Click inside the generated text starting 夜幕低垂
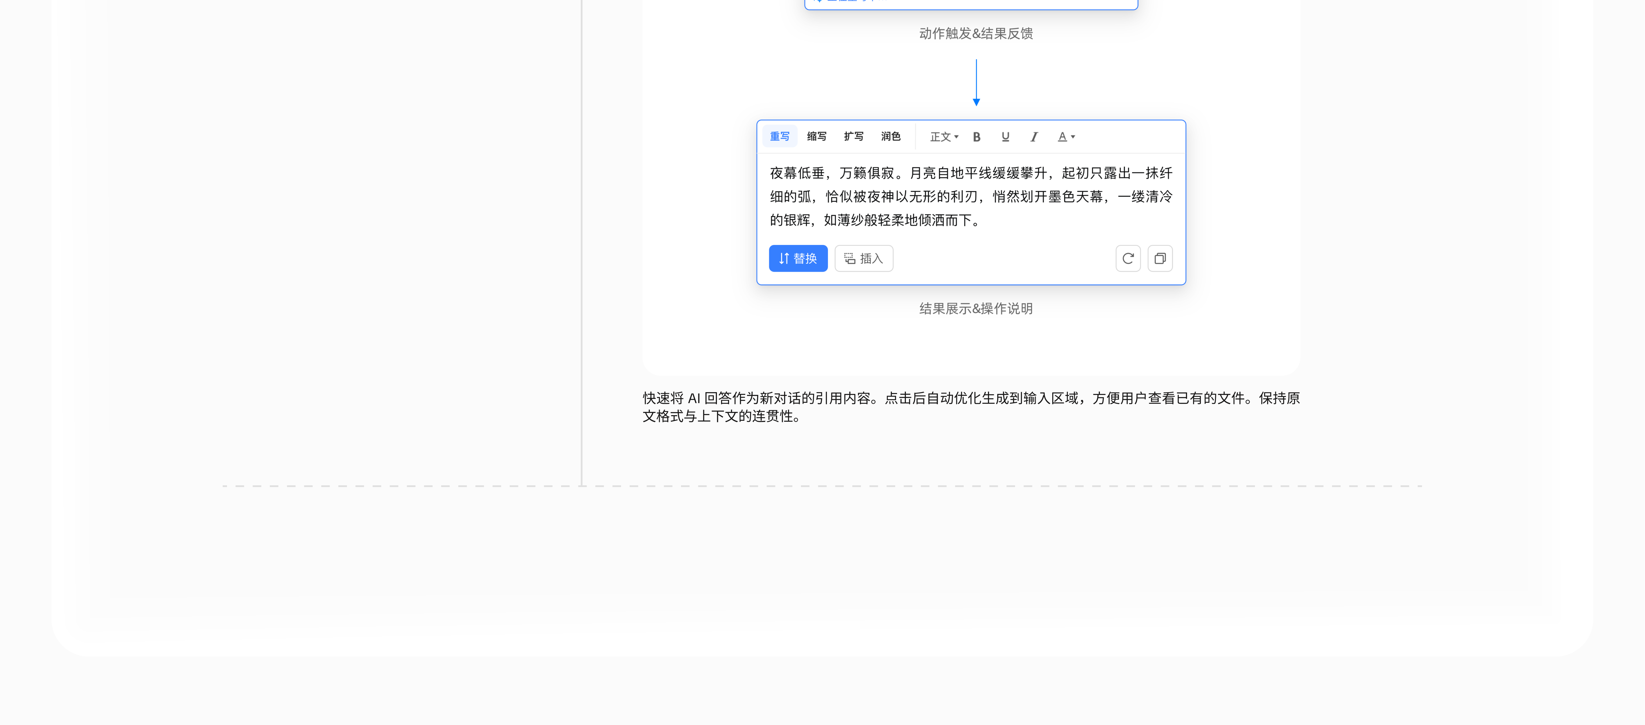This screenshot has width=1645, height=725. pos(971,197)
